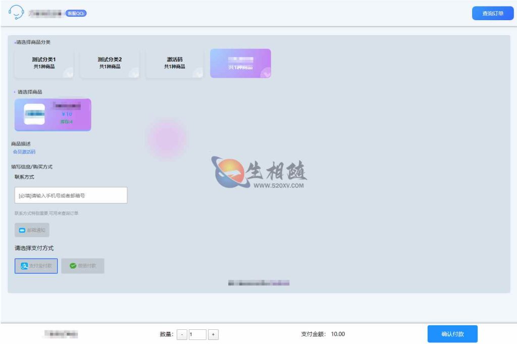
Task: Open 查询订单 to check orders
Action: 493,13
